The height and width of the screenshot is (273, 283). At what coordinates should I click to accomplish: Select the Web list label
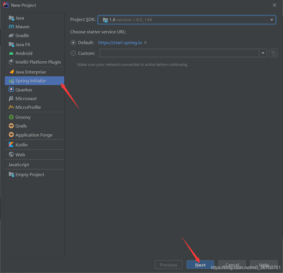click(x=20, y=155)
